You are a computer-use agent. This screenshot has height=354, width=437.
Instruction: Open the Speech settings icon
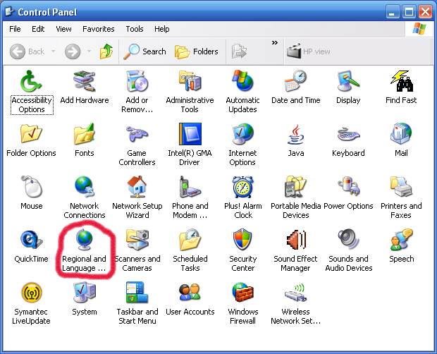point(401,240)
